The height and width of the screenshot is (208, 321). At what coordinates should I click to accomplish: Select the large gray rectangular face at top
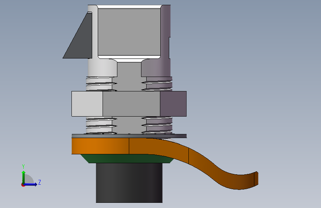129,32
